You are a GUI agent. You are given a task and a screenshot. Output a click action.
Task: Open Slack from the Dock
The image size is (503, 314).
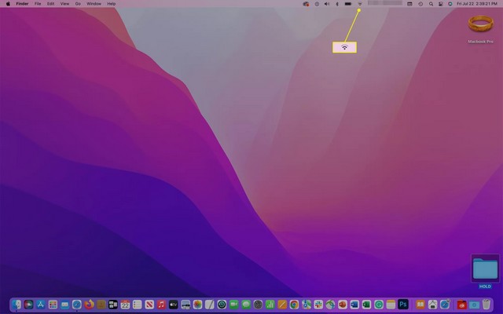pyautogui.click(x=318, y=304)
